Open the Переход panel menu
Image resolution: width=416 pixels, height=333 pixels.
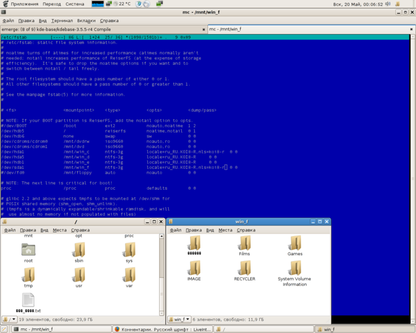pos(52,4)
